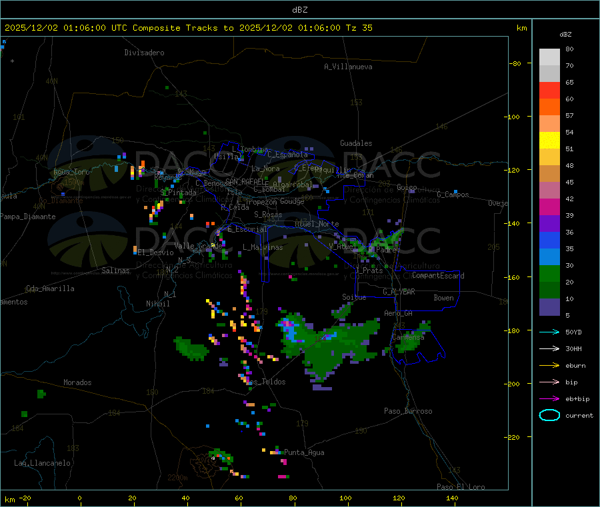The height and width of the screenshot is (507, 600).
Task: Select the red 60-65 dBZ color swatch
Action: [x=549, y=90]
